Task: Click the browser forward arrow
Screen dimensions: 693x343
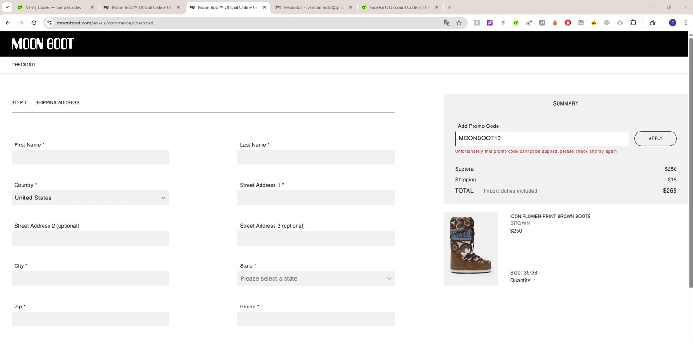Action: coord(21,23)
